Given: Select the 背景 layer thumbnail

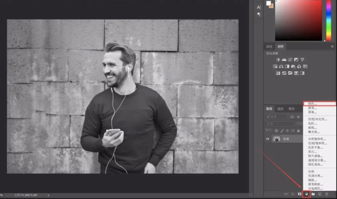Looking at the screenshot, I should point(276,139).
